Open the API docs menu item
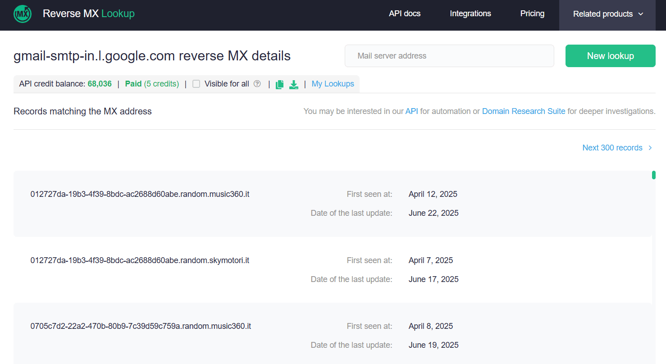The image size is (666, 364). coord(405,14)
